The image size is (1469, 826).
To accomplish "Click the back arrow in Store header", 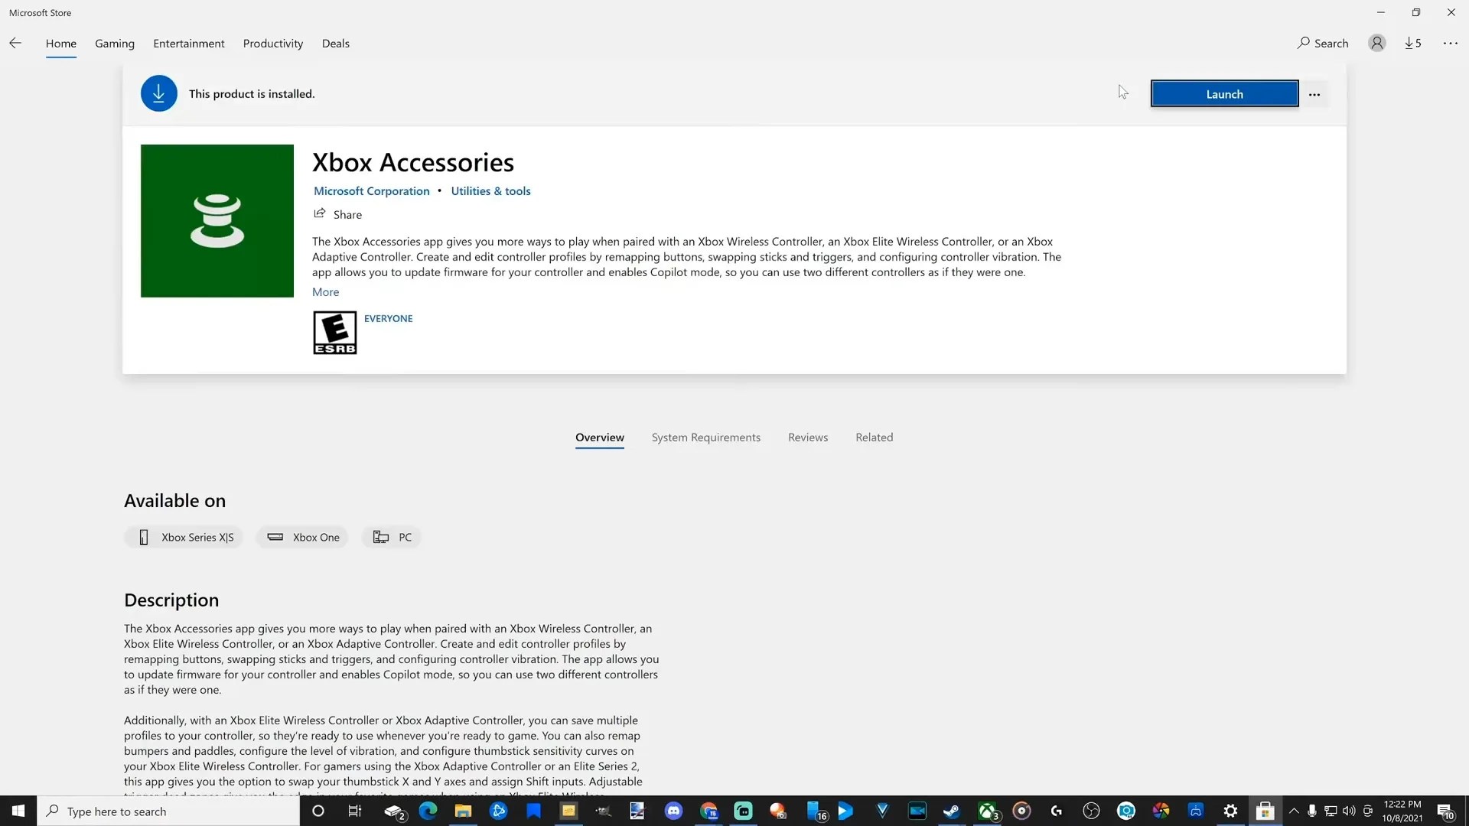I will [15, 43].
